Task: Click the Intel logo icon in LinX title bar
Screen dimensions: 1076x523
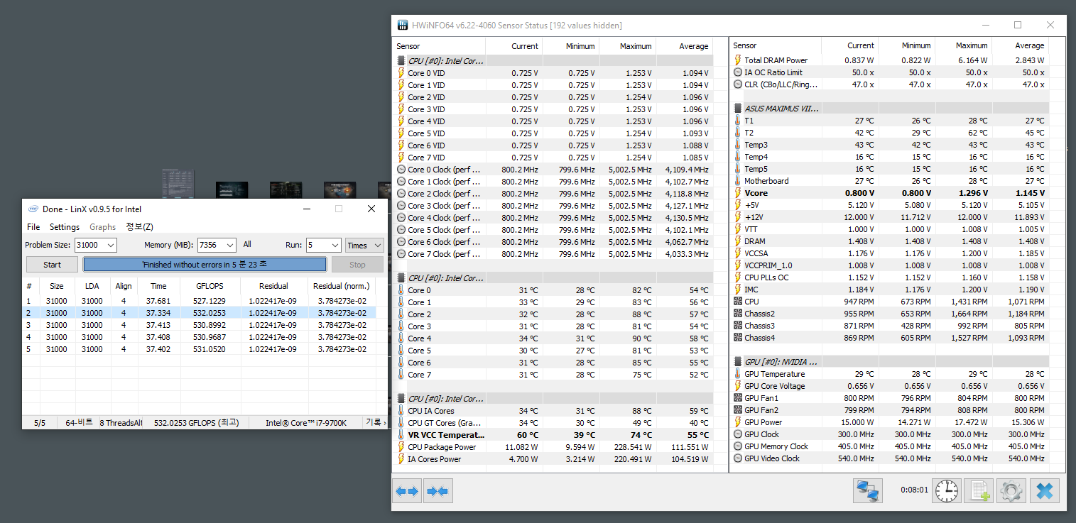Action: point(33,209)
